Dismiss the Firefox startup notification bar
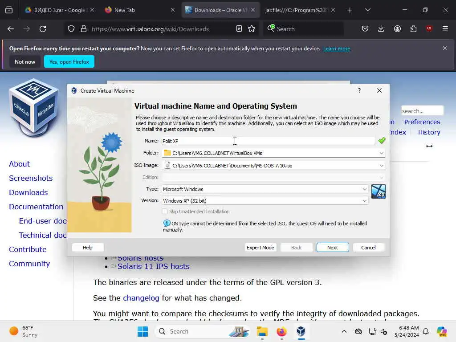Image resolution: width=456 pixels, height=342 pixels. pyautogui.click(x=444, y=48)
